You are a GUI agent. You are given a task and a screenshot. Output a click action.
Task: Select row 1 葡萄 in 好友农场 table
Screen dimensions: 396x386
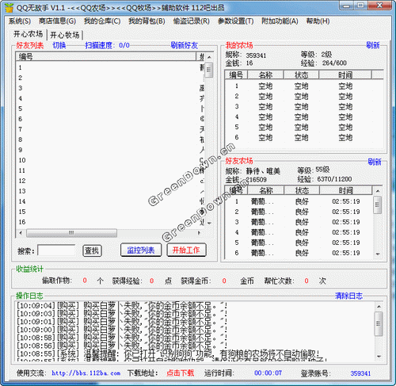pos(299,201)
